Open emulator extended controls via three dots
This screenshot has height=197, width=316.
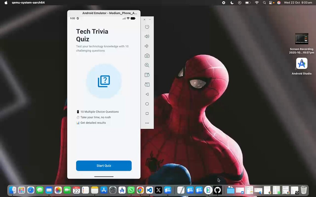[x=147, y=123]
